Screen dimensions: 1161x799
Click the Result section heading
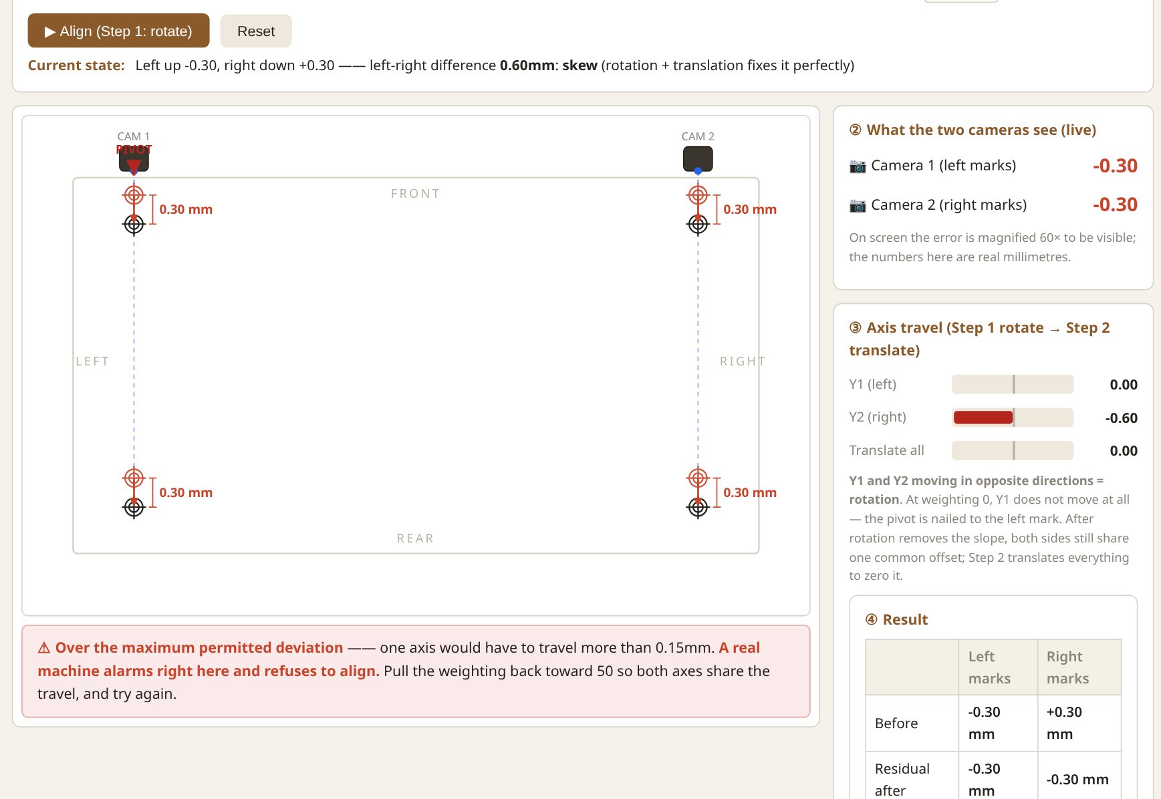(896, 619)
